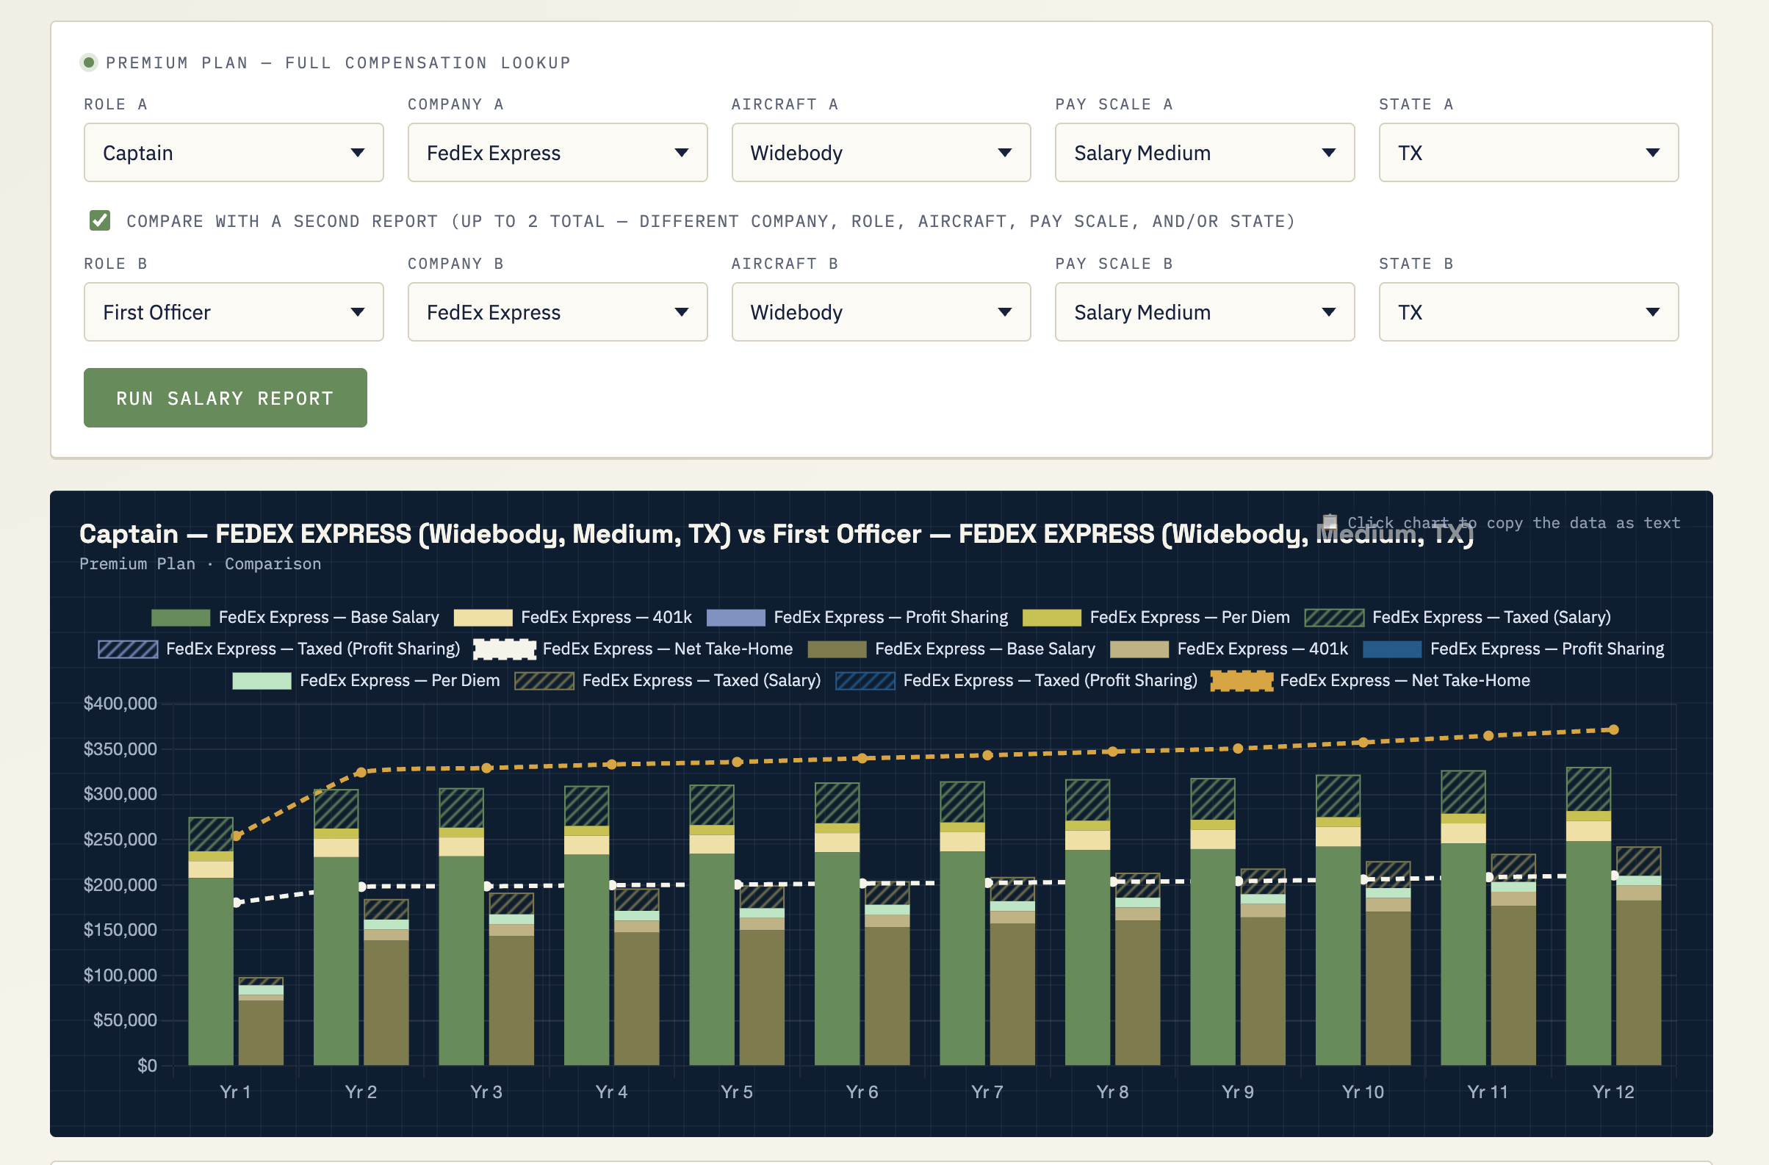Click the tall green Yr 12 bar
The image size is (1769, 1165).
click(1588, 953)
